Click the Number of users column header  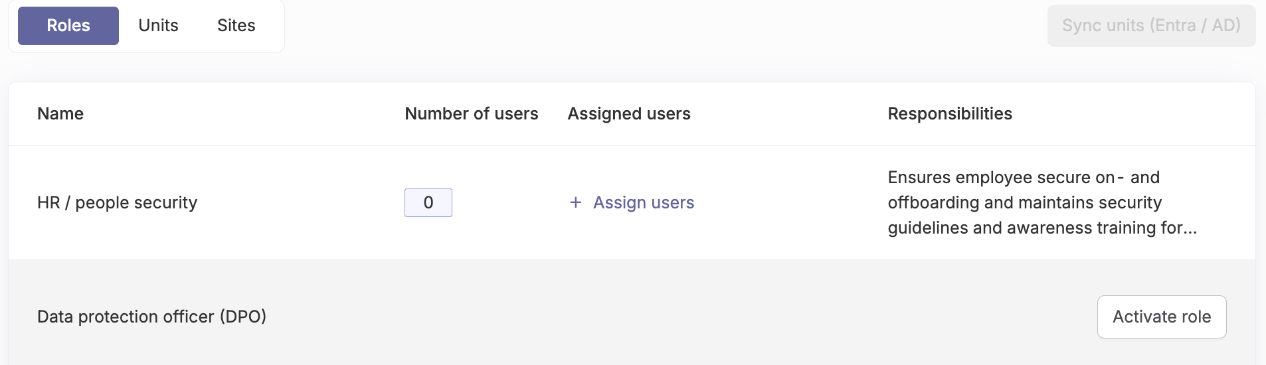(472, 113)
